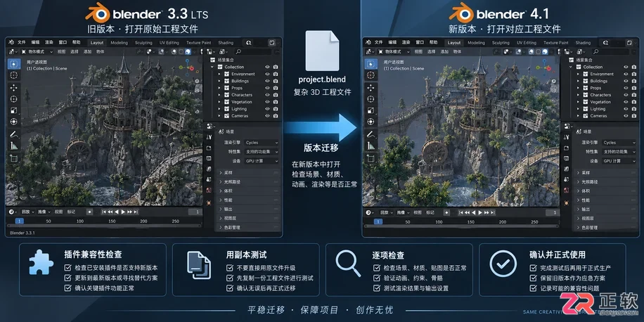644x322 pixels.
Task: Jump to end frame button in Blender 4.1 timeline
Action: click(x=493, y=212)
